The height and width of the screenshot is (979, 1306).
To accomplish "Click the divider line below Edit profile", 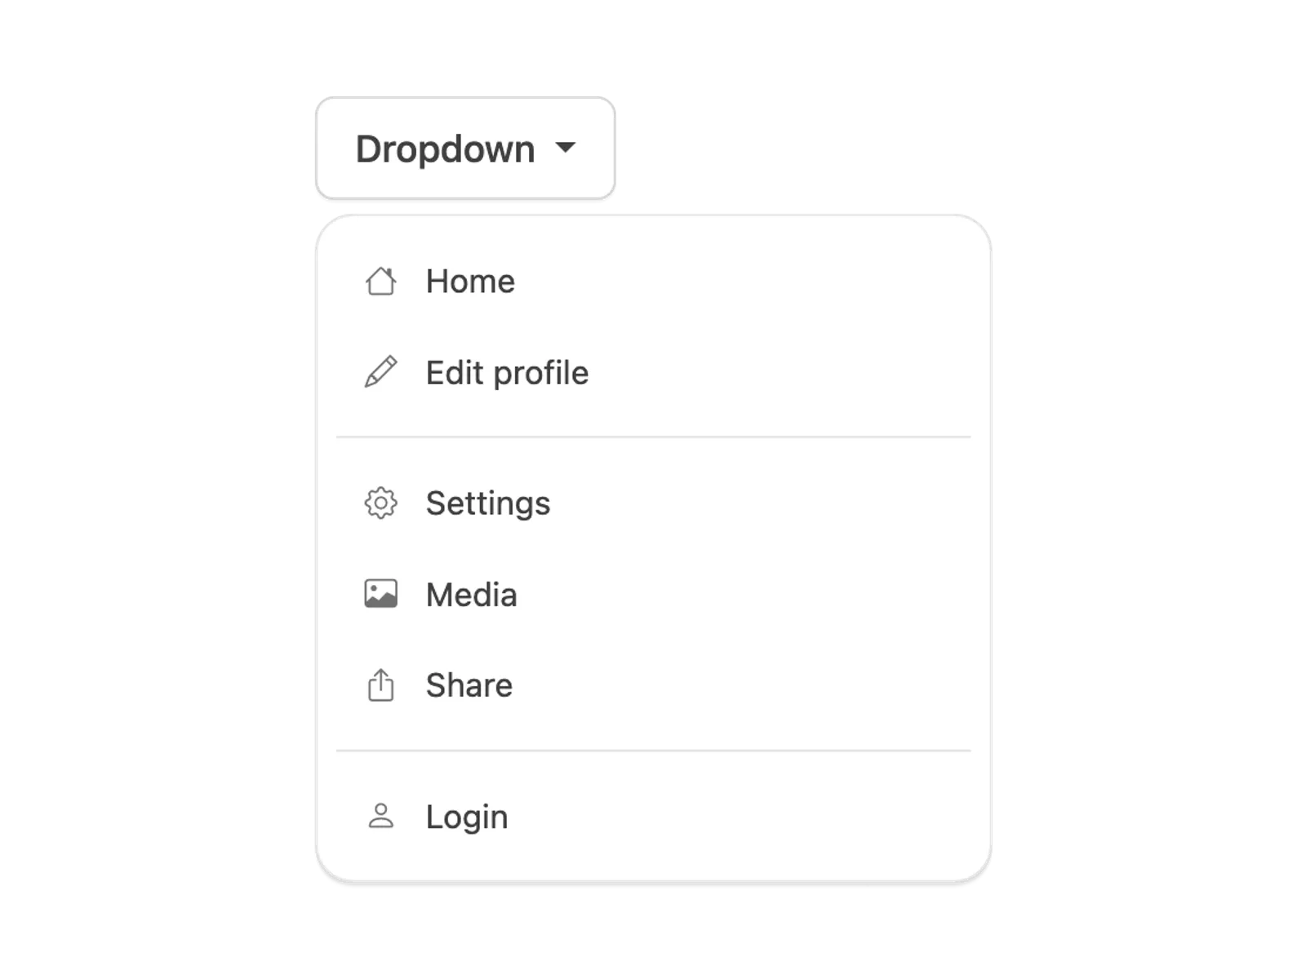I will click(653, 437).
